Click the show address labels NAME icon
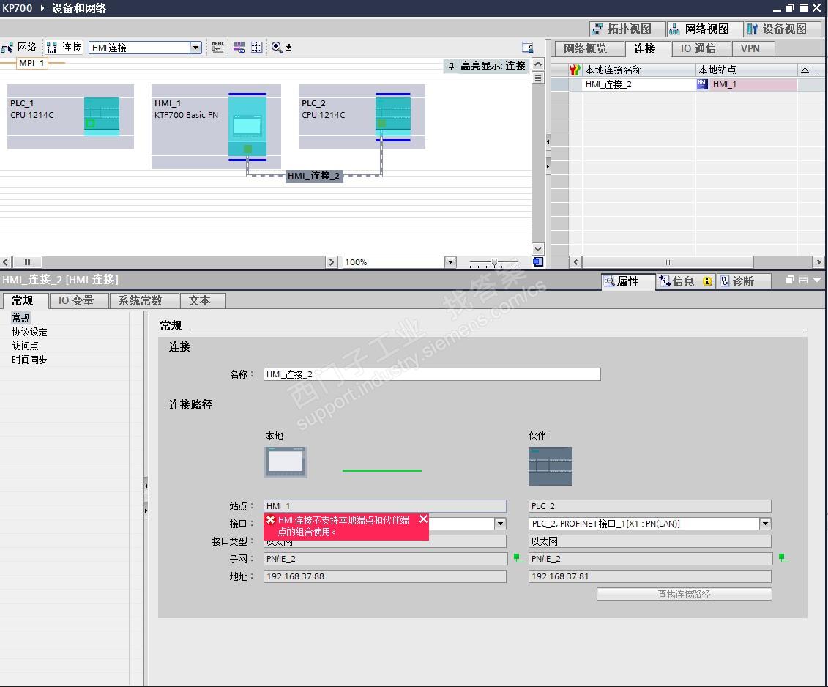828x687 pixels. (x=217, y=48)
